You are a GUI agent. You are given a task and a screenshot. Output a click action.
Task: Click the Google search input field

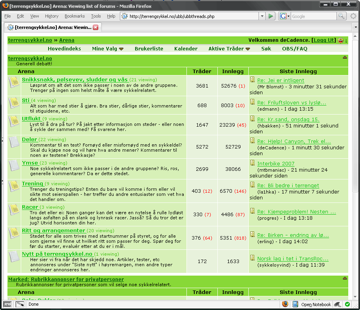[314, 16]
